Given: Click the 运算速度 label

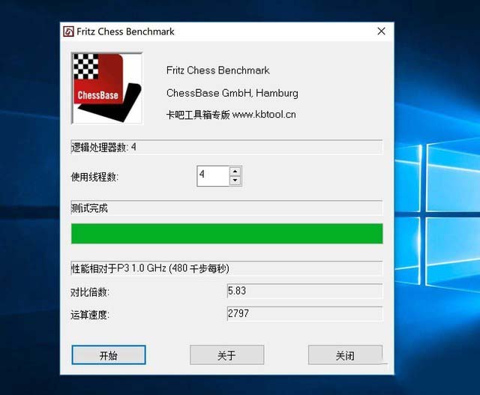Looking at the screenshot, I should (90, 315).
